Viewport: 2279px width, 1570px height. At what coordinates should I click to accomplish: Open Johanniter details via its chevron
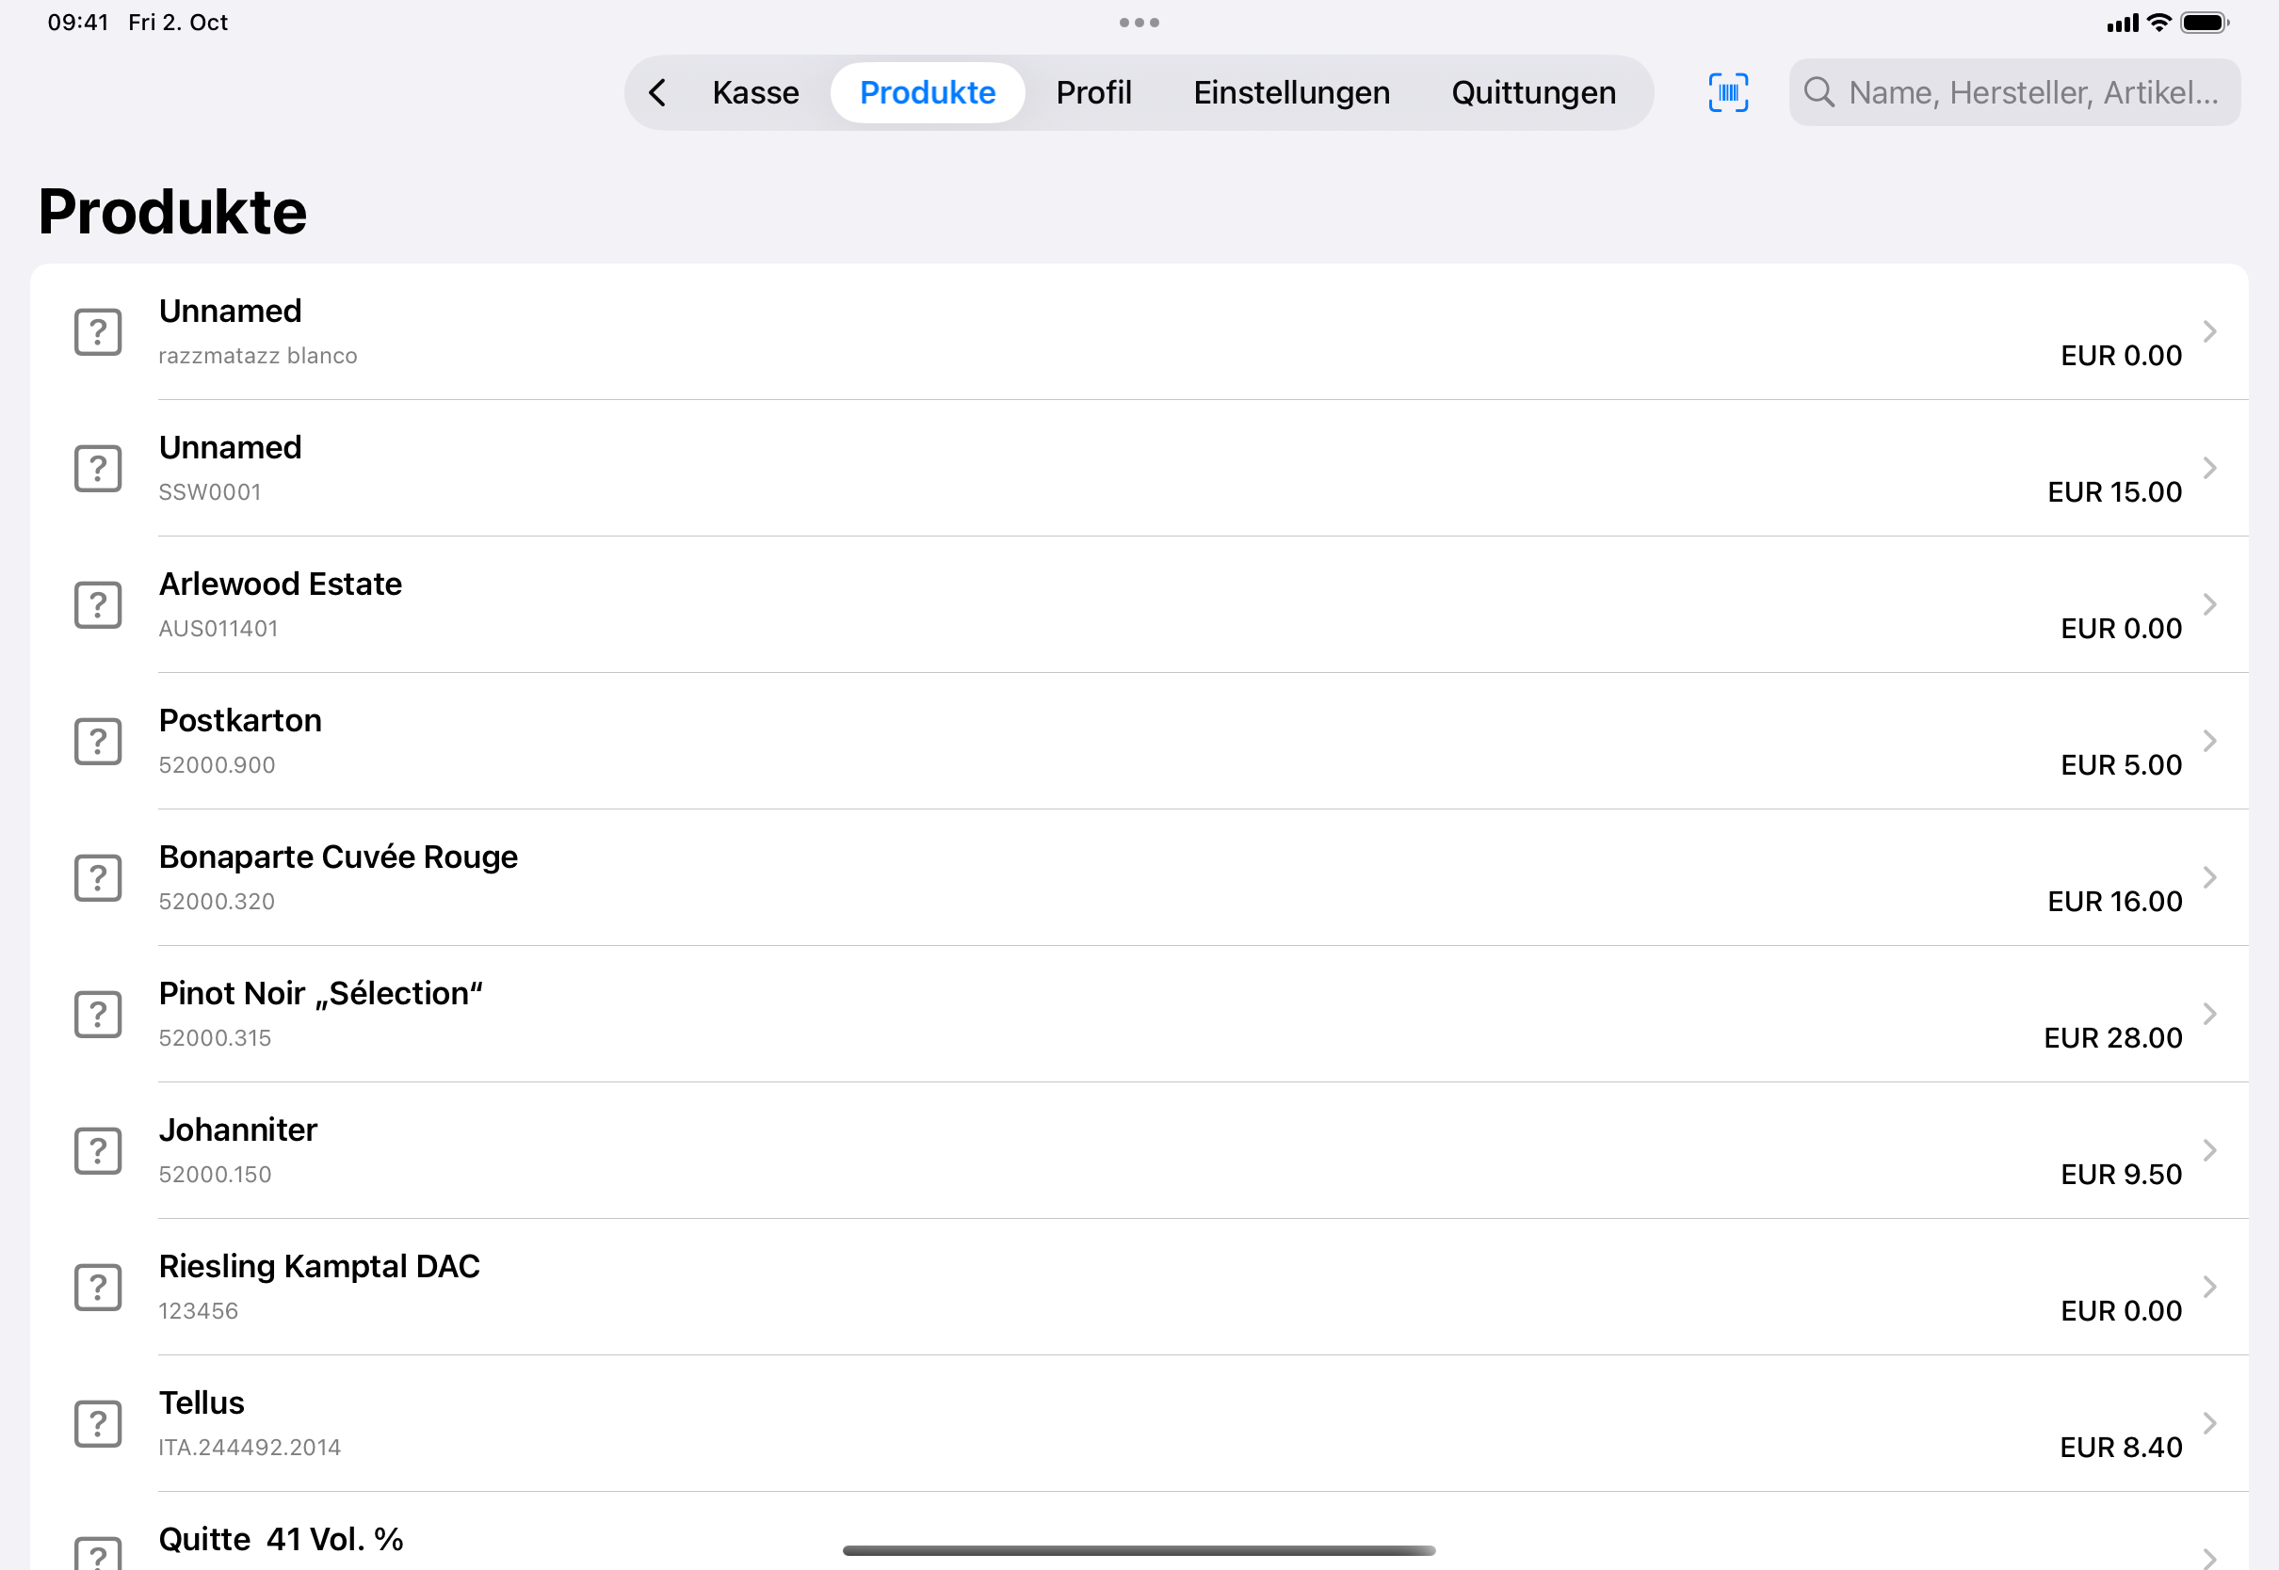pyautogui.click(x=2210, y=1151)
